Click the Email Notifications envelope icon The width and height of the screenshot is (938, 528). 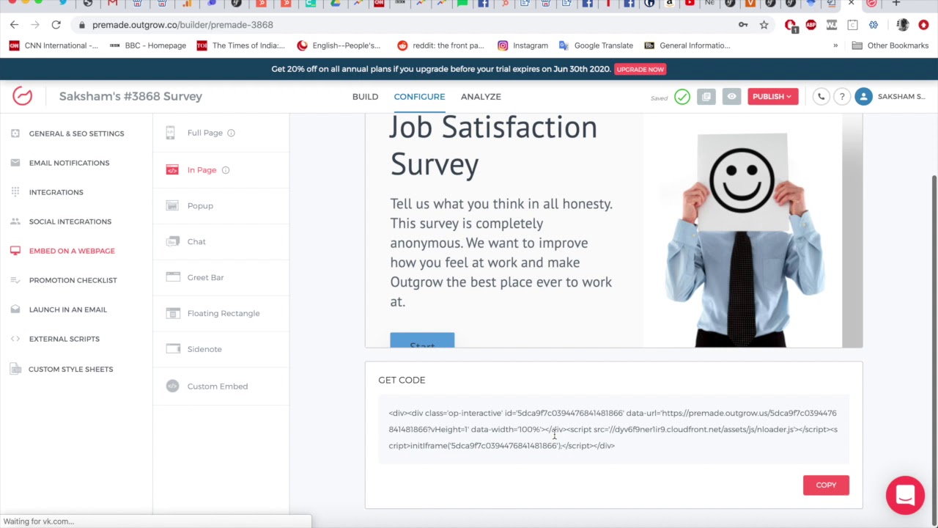(15, 163)
